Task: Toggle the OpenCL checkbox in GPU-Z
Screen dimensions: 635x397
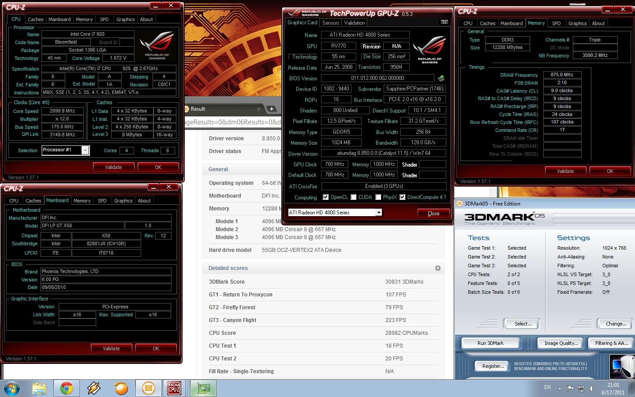Action: coord(325,197)
